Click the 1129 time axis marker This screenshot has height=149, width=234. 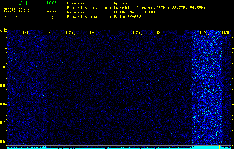click(203, 32)
